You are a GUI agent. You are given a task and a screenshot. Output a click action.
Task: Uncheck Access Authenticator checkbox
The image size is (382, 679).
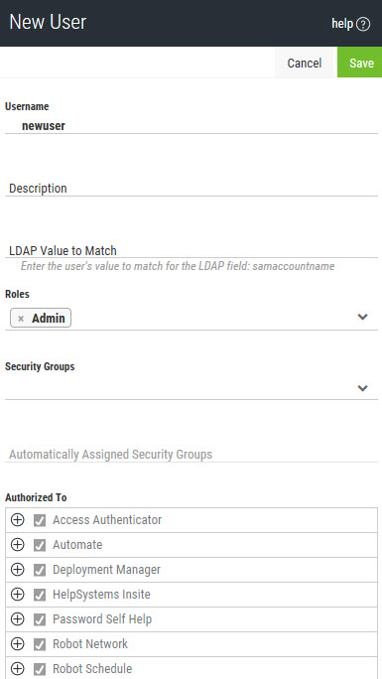[40, 520]
